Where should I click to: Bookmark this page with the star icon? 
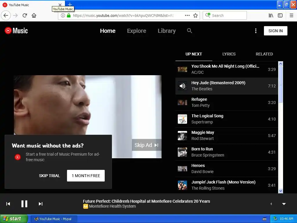(x=195, y=15)
